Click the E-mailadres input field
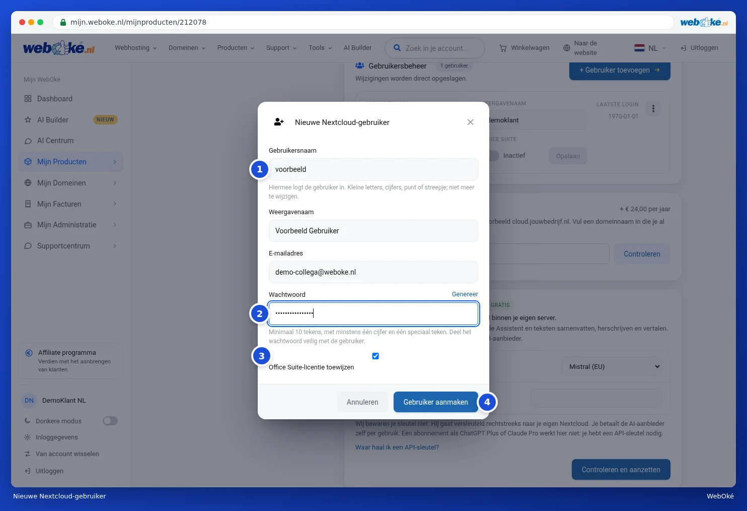 (373, 272)
